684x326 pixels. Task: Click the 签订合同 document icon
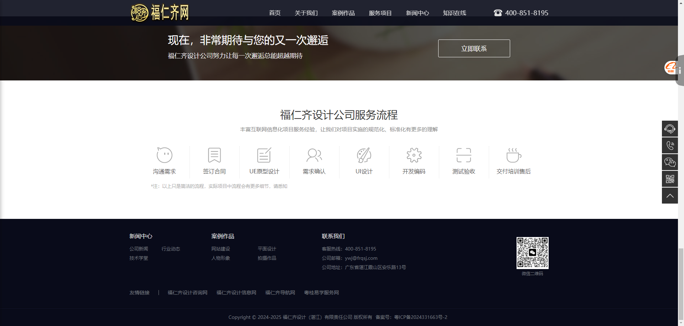point(214,155)
